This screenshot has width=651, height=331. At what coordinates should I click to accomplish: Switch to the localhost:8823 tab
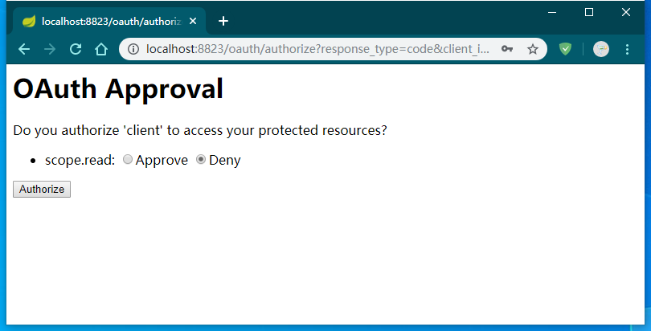pyautogui.click(x=104, y=21)
